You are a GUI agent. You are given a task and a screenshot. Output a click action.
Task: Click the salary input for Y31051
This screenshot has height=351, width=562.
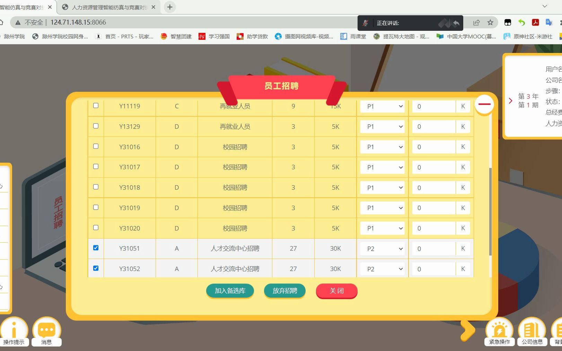(434, 249)
